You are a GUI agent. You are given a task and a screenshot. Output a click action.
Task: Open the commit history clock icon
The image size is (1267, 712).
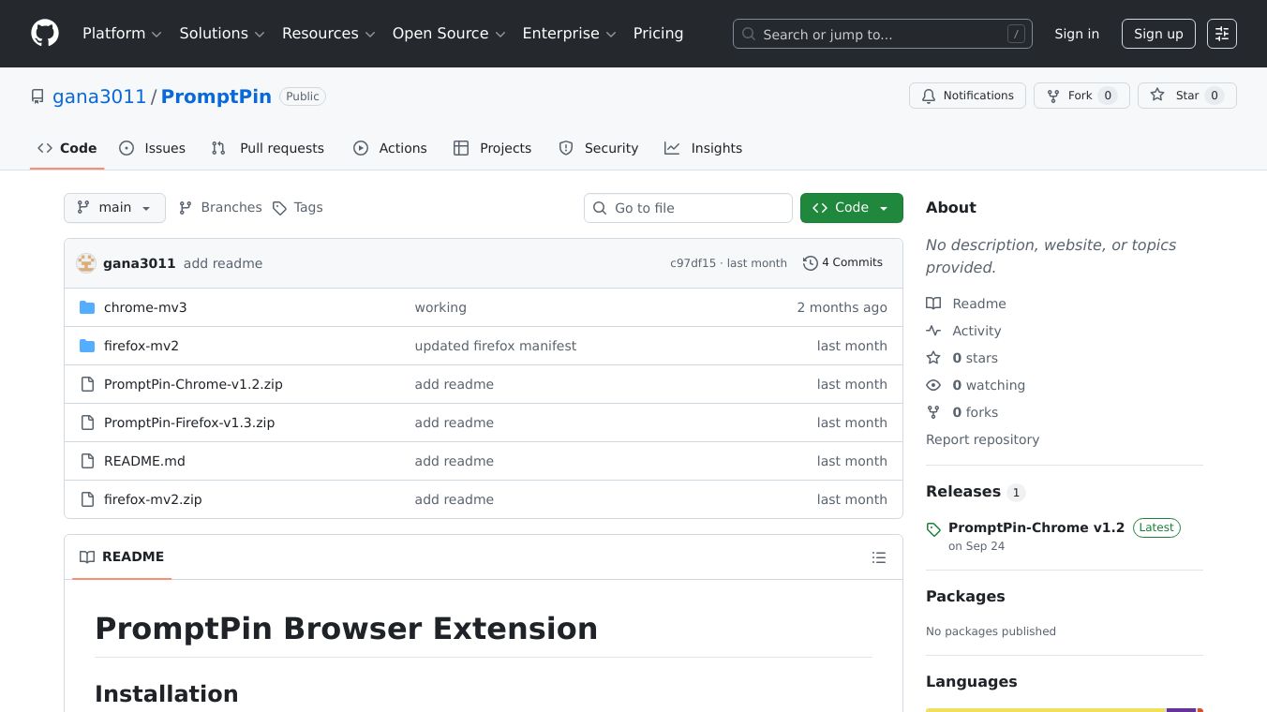click(810, 263)
